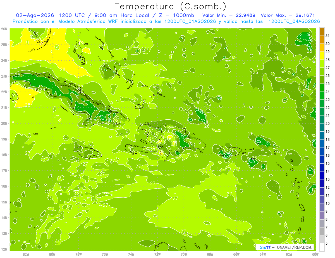Click the '12N' latitude axis label
335x258 pixels.
[x=4, y=249]
